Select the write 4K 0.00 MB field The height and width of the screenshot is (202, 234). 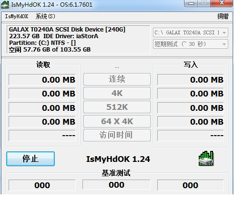click(x=191, y=94)
